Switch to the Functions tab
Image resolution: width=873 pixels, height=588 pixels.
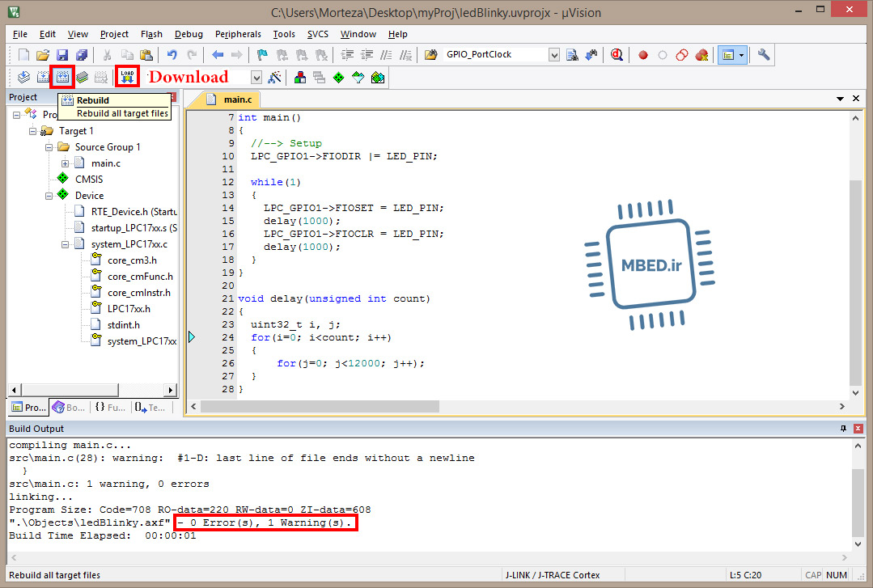coord(110,407)
